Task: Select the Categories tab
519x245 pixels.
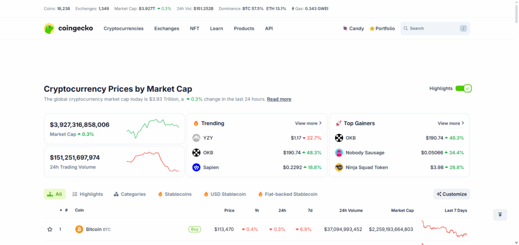Action: 130,194
